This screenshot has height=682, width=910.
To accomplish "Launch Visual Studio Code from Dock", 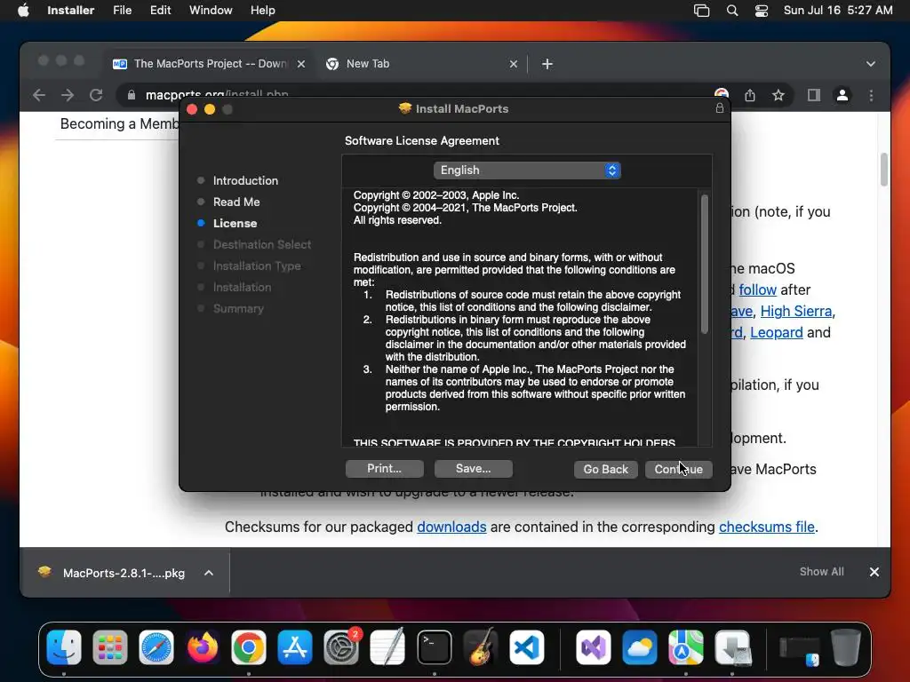I will coord(526,647).
